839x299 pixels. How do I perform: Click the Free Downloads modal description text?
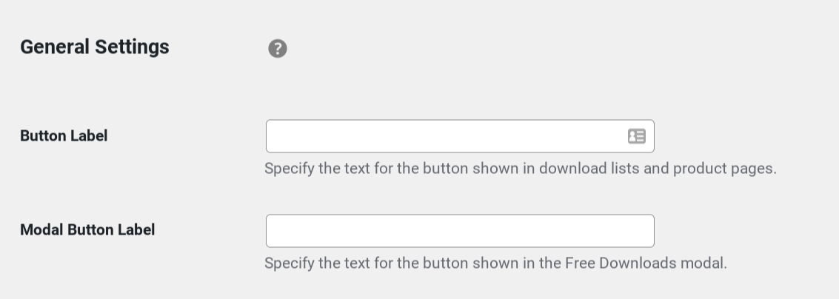(x=495, y=263)
